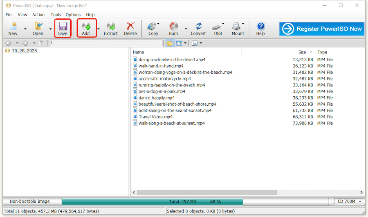This screenshot has height=217, width=368.
Task: Open the View menu
Action: (x=22, y=15)
